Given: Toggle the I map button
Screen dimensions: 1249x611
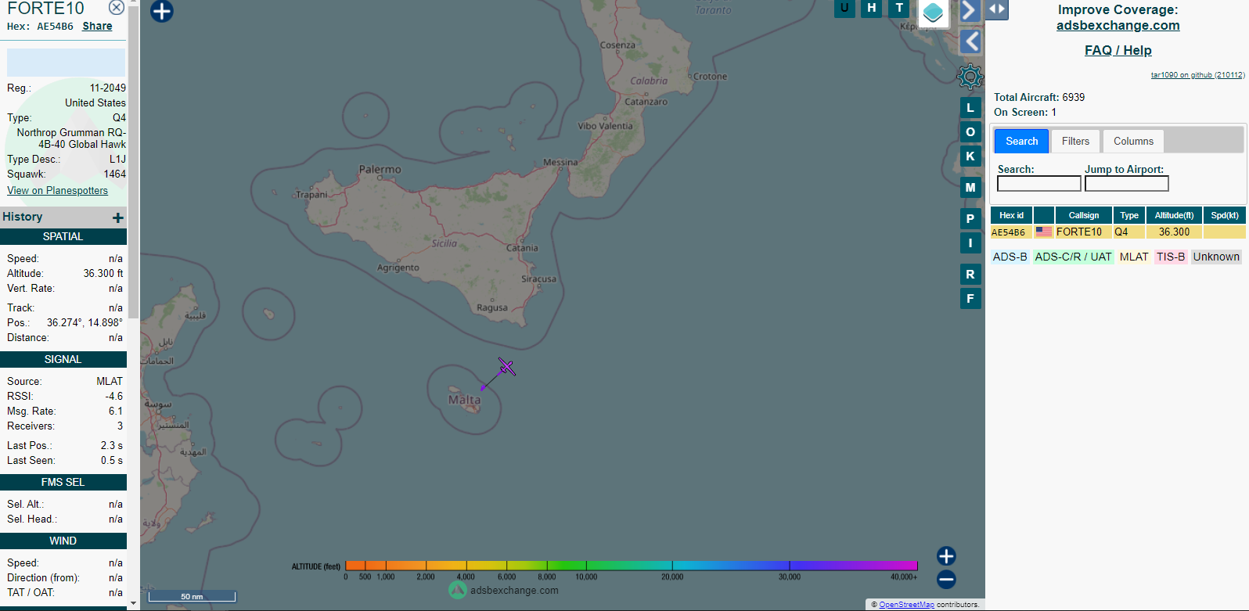Looking at the screenshot, I should [970, 243].
